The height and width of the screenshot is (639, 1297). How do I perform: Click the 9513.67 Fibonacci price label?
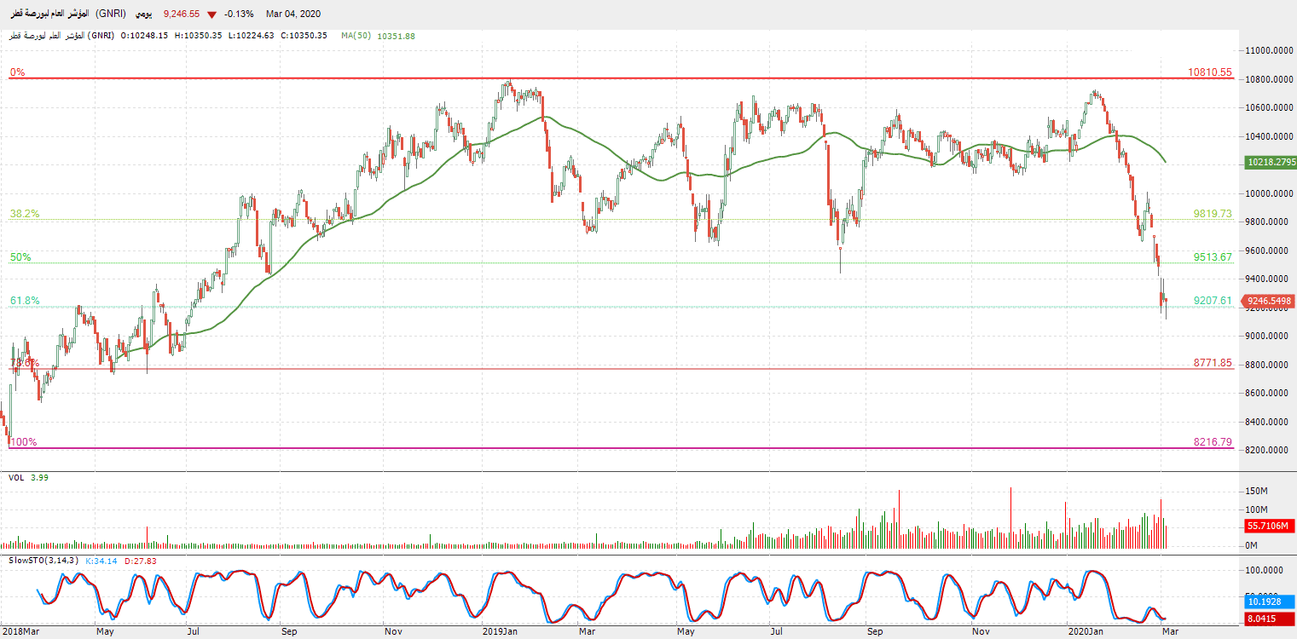tap(1213, 256)
